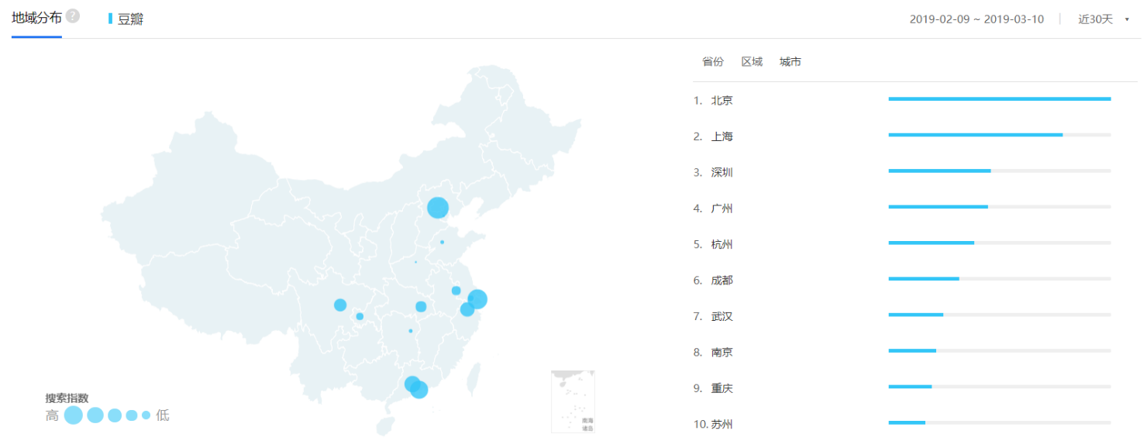This screenshot has width=1147, height=441.
Task: Click the Nanjing bubble on the map
Action: click(456, 291)
